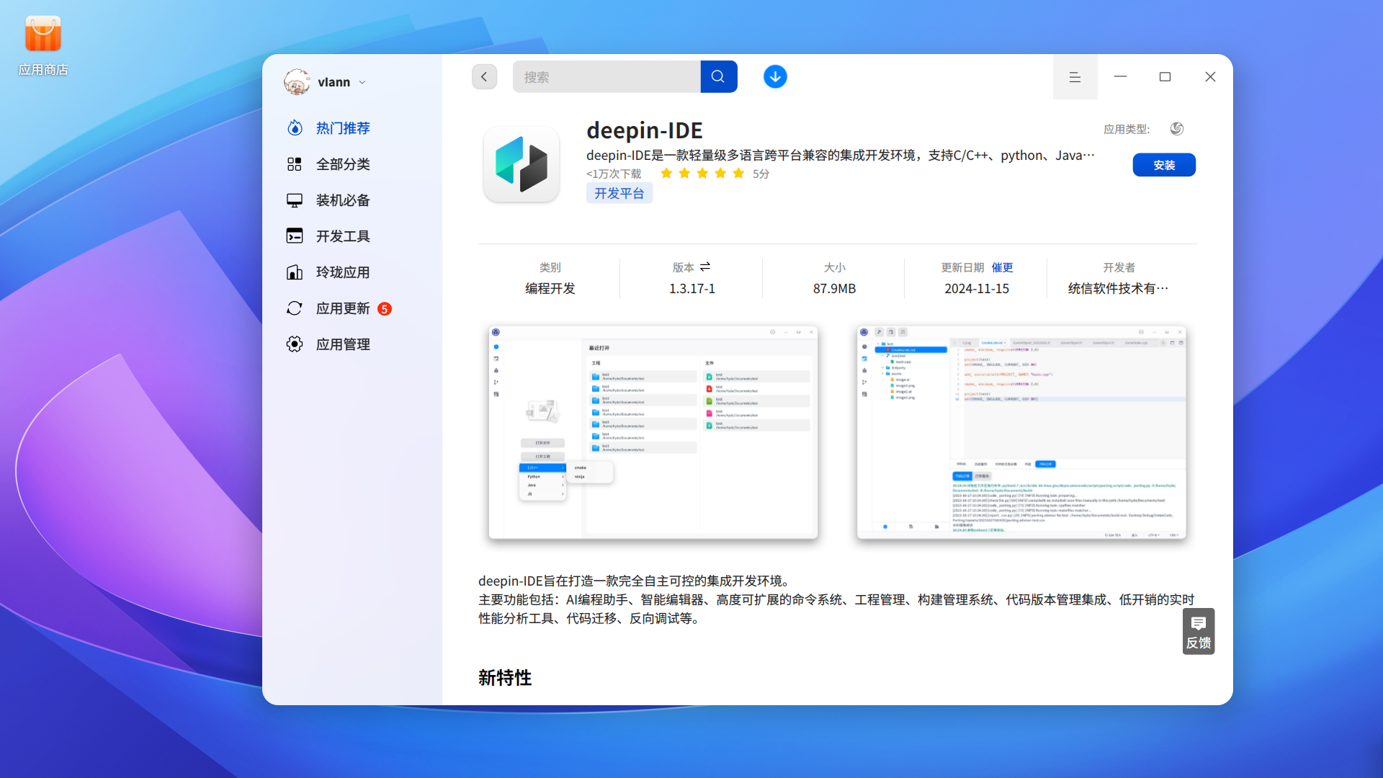Click the 催更 update reminder link

point(1003,267)
